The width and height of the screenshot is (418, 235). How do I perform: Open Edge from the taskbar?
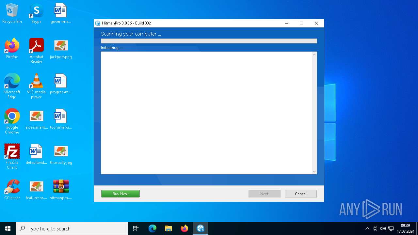(153, 228)
